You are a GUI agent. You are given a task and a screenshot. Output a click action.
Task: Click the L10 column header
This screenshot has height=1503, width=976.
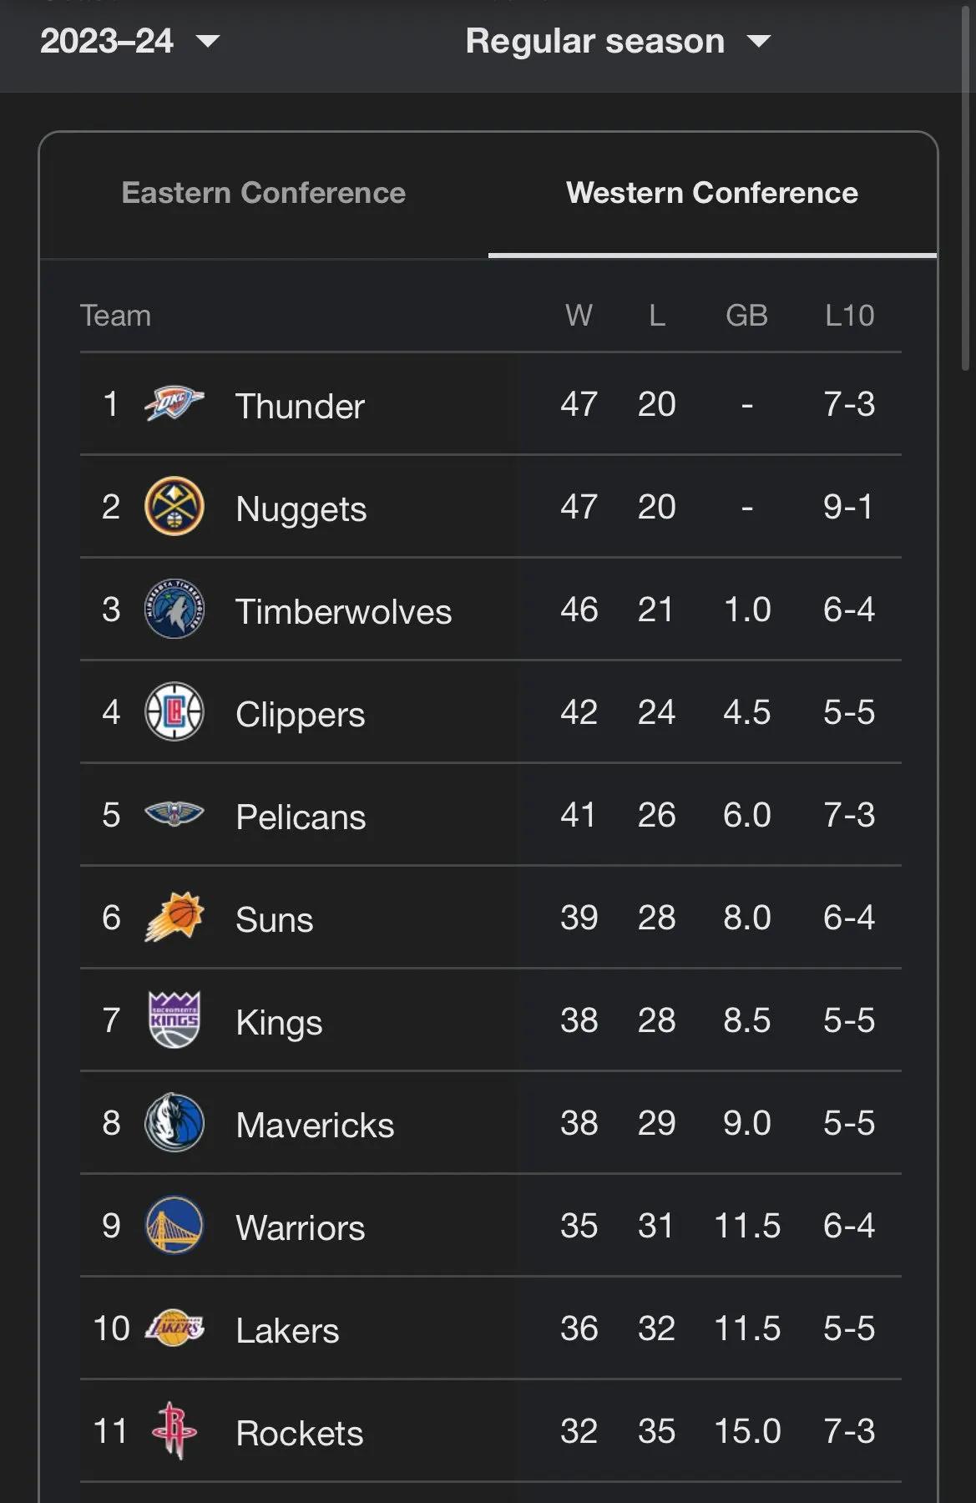pyautogui.click(x=849, y=316)
